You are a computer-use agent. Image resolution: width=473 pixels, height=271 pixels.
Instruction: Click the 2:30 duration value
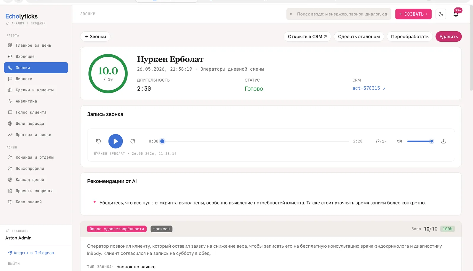[x=144, y=89]
